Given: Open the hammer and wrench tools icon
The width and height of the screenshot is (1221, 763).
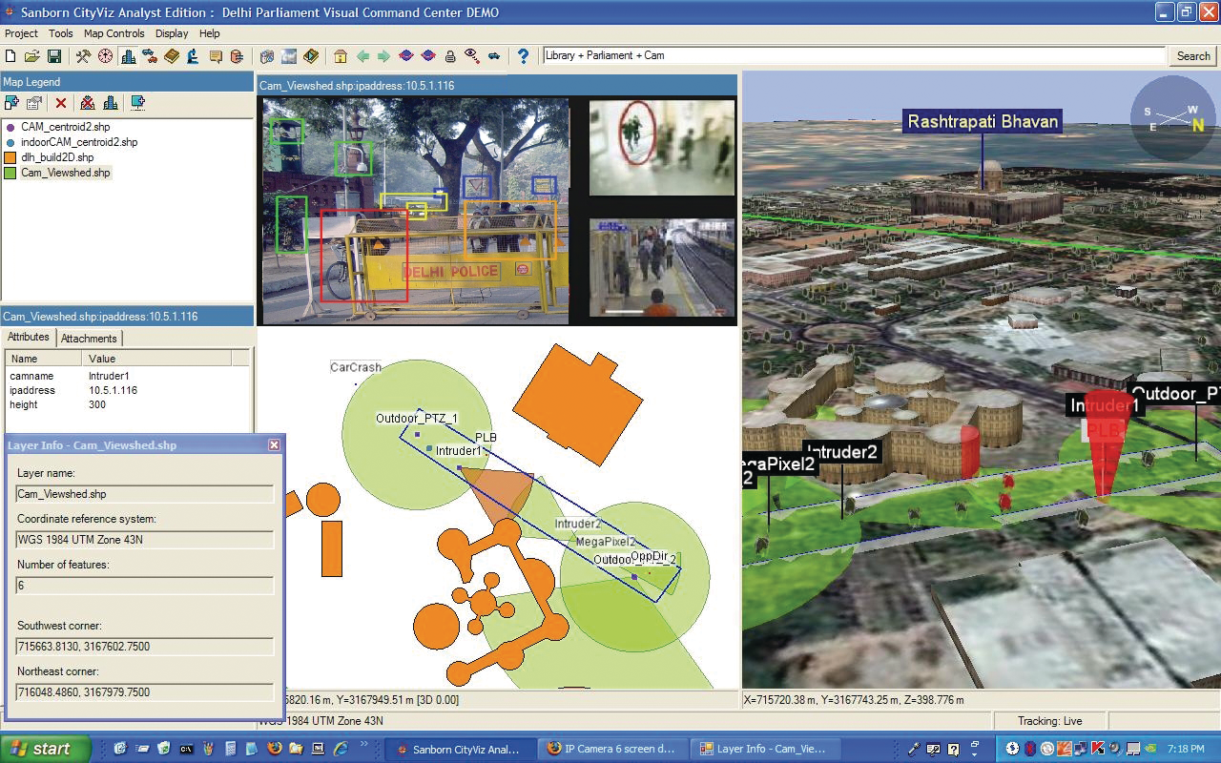Looking at the screenshot, I should (x=83, y=56).
